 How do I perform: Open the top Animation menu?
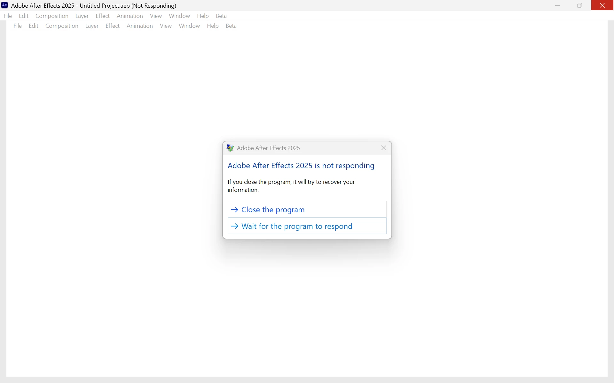(130, 16)
